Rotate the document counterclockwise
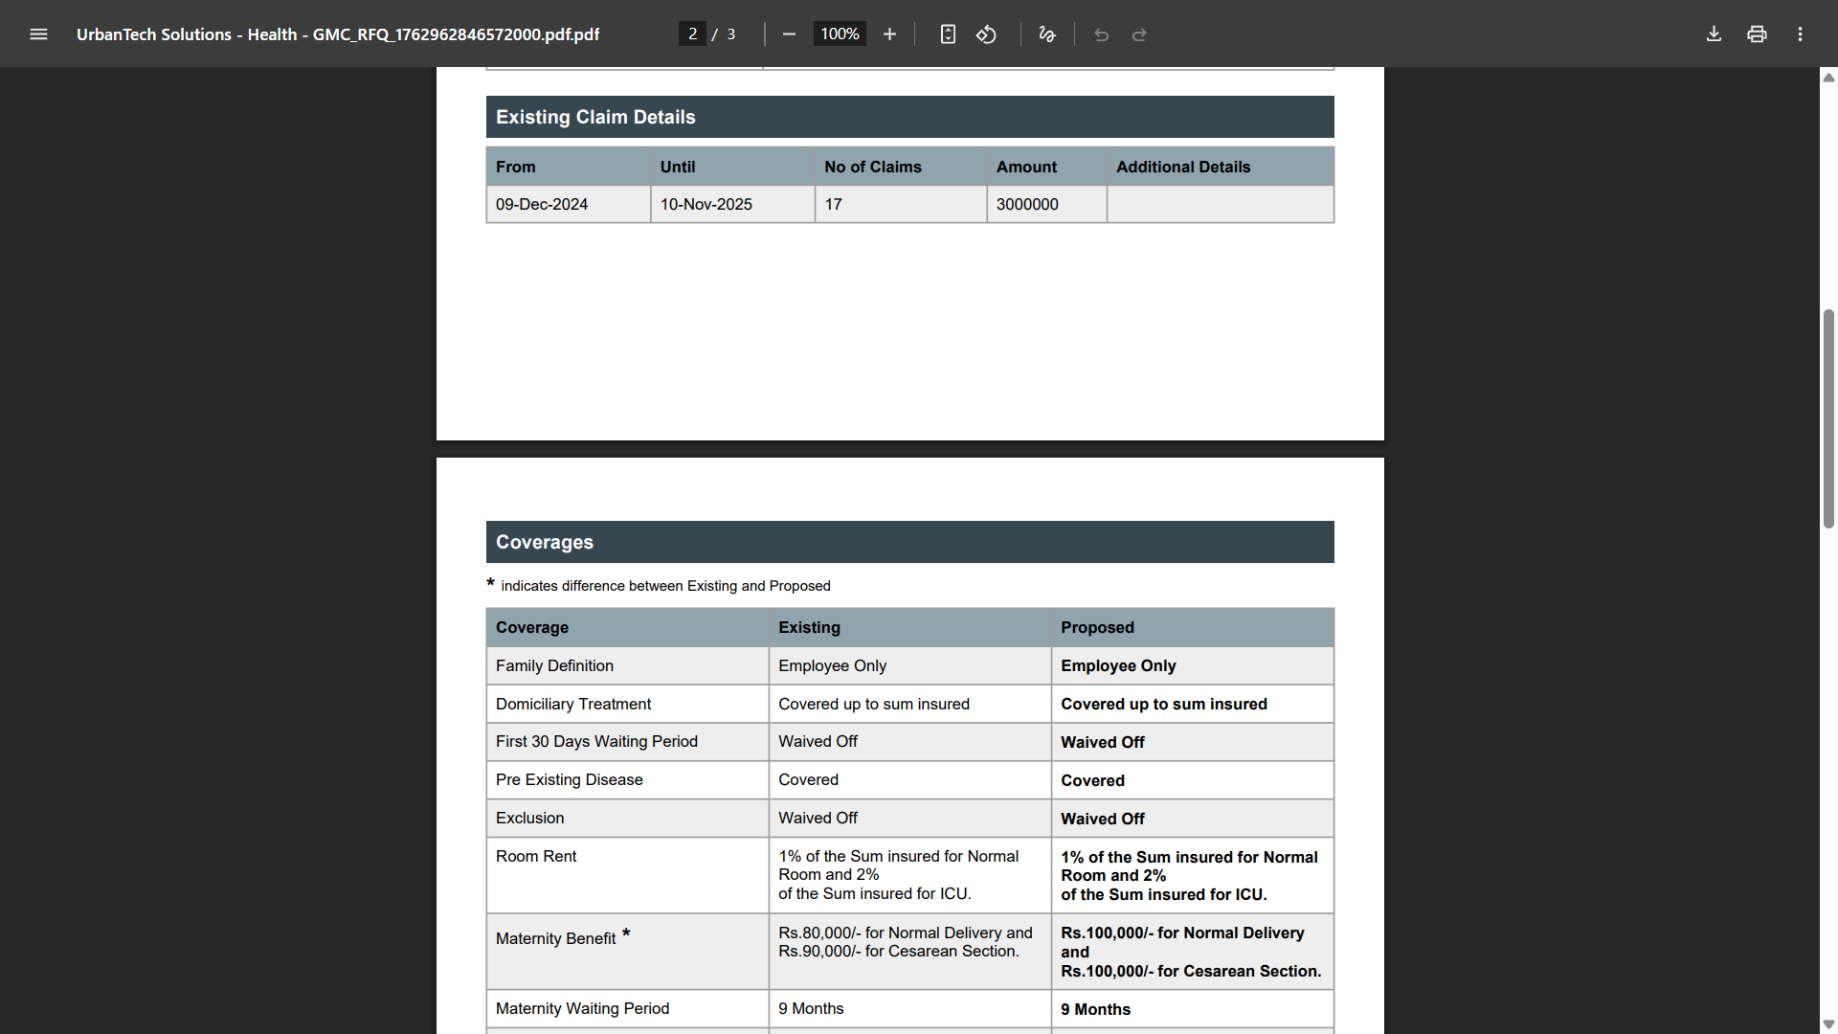1838x1034 pixels. pos(986,34)
